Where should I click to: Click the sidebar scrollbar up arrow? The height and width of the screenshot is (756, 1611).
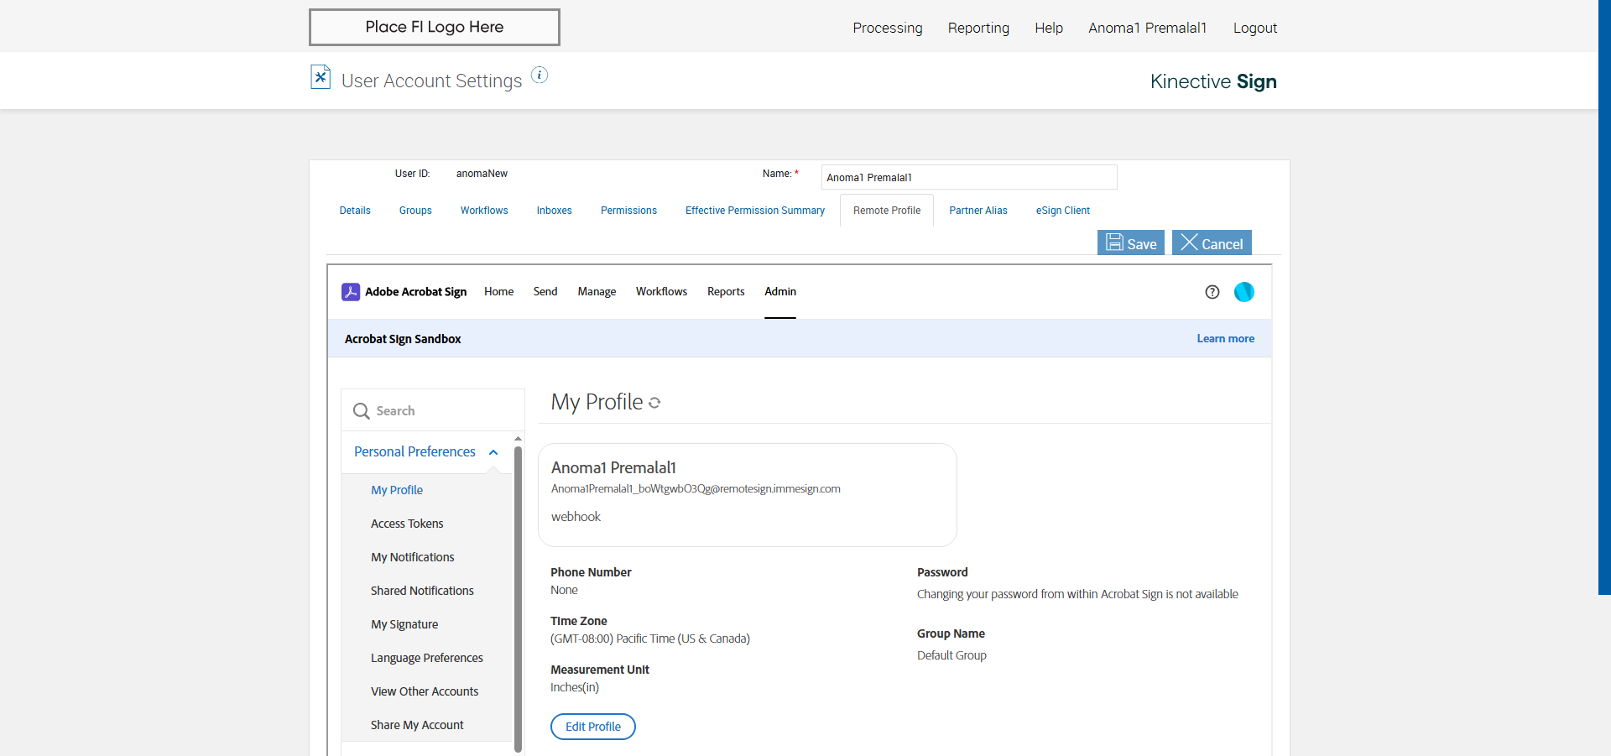point(518,439)
